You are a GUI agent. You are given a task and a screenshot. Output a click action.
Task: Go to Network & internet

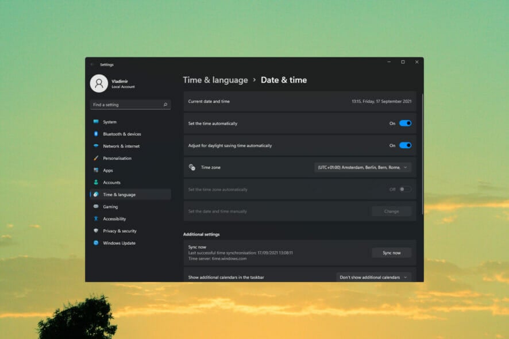click(x=130, y=146)
